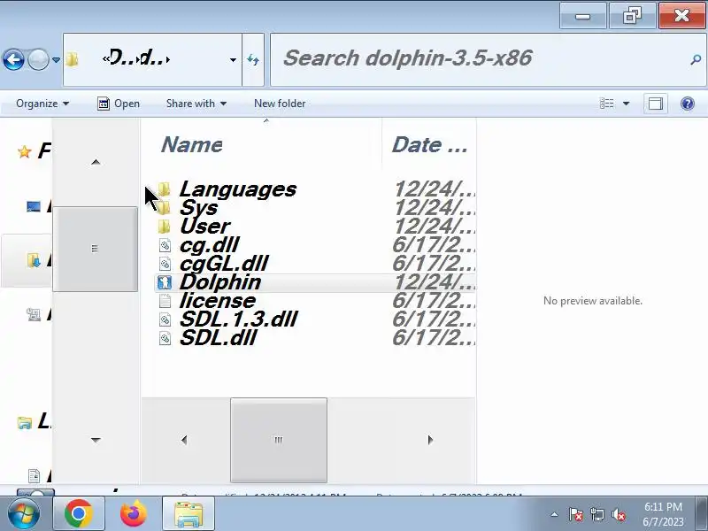The width and height of the screenshot is (708, 531).
Task: Click the SDL.1.3.dll file icon
Action: (165, 319)
